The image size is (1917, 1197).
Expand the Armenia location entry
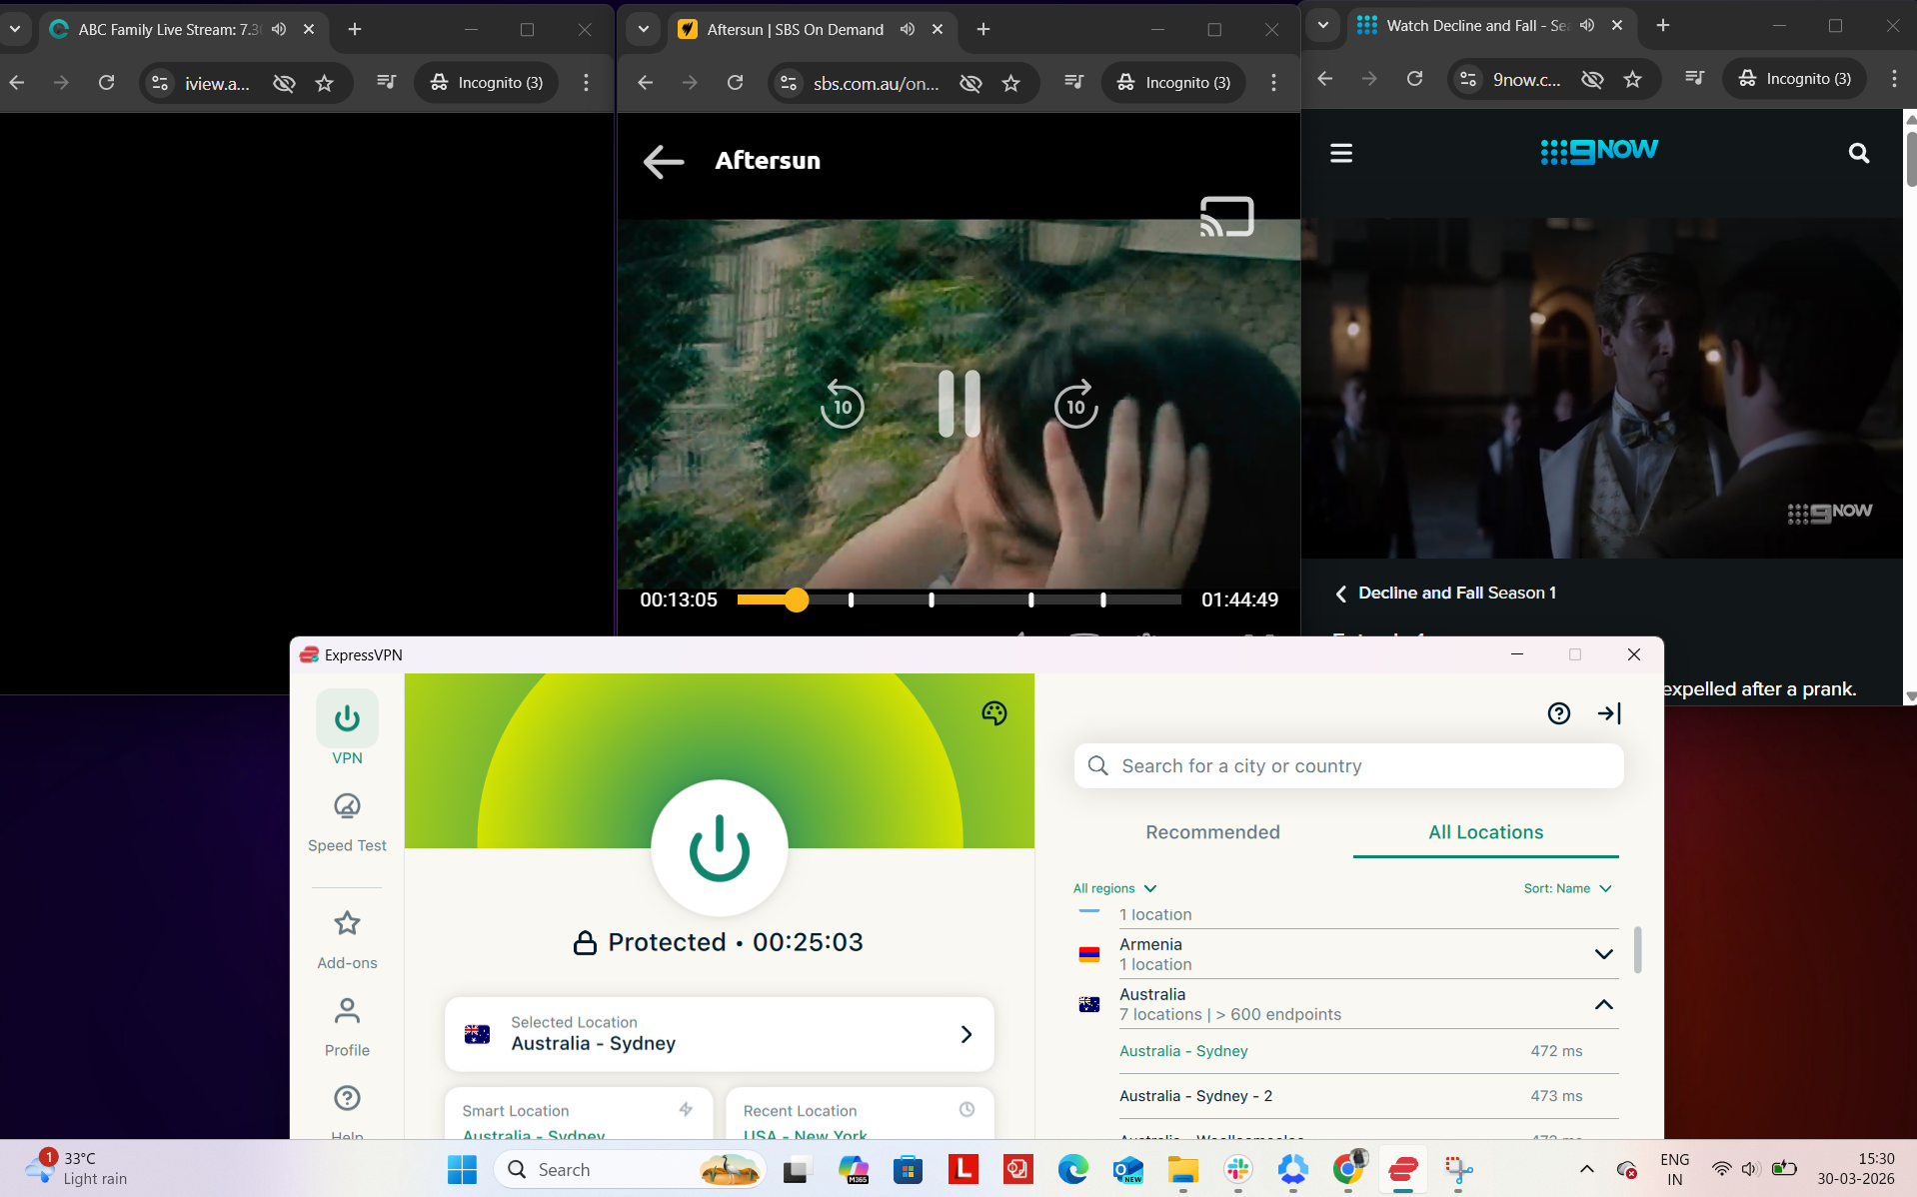(x=1604, y=953)
